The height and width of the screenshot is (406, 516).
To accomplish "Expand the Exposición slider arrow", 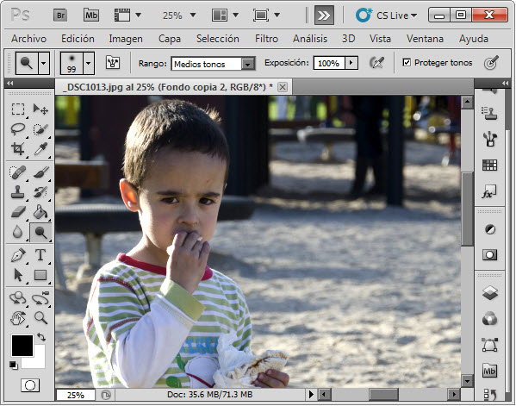I will pyautogui.click(x=351, y=63).
